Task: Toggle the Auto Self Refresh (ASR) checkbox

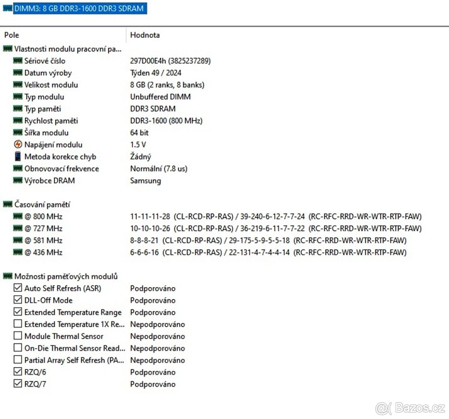Action: coord(18,288)
